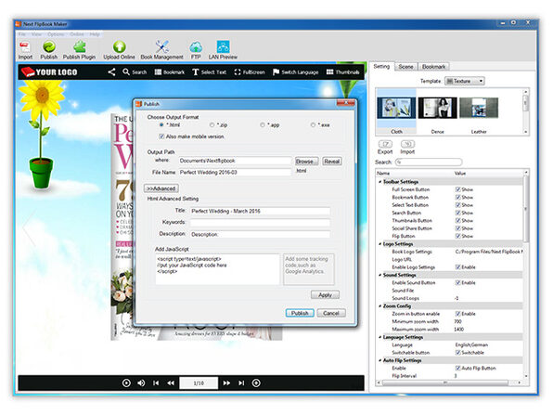The image size is (553, 415).
Task: Toggle Full Screen Button Show checkbox
Action: pyautogui.click(x=457, y=189)
